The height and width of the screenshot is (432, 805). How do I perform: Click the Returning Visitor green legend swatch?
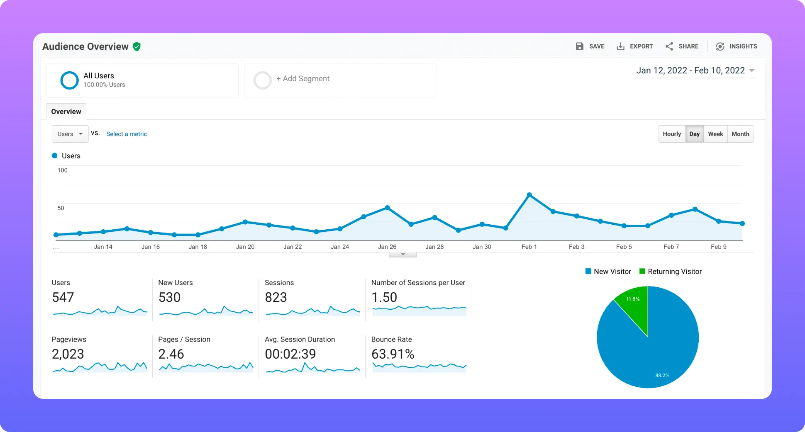642,272
